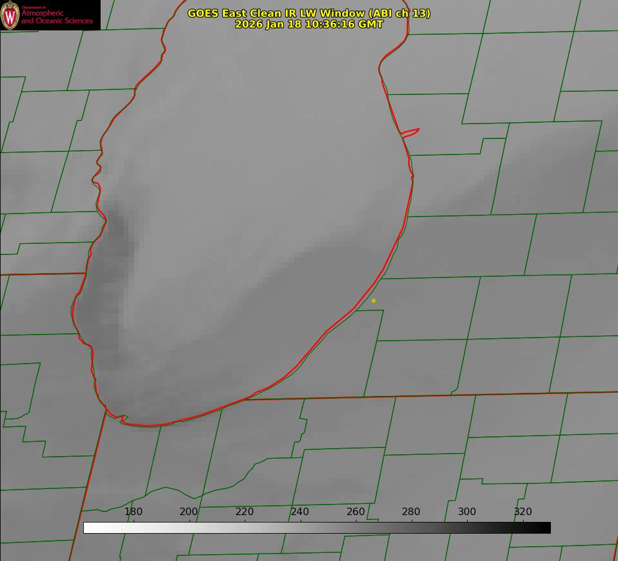This screenshot has width=618, height=561.
Task: Click the small harbor notch at the lake's southern tip
Action: (123, 419)
